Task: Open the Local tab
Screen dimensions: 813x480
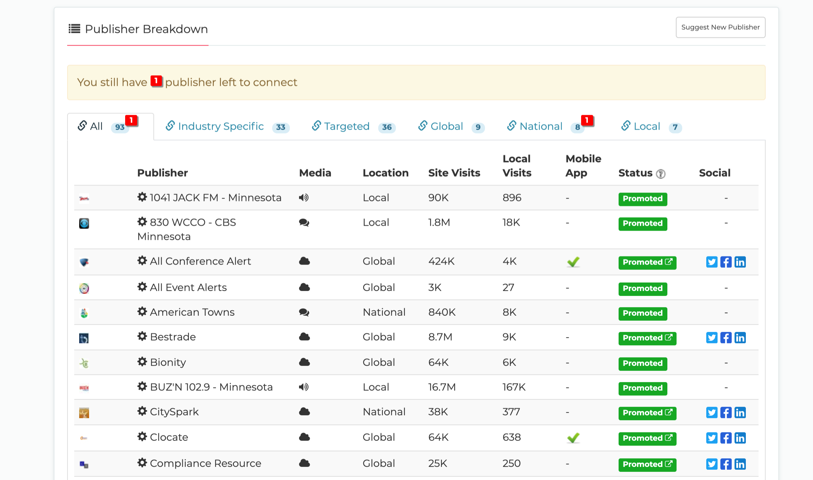Action: pos(651,126)
